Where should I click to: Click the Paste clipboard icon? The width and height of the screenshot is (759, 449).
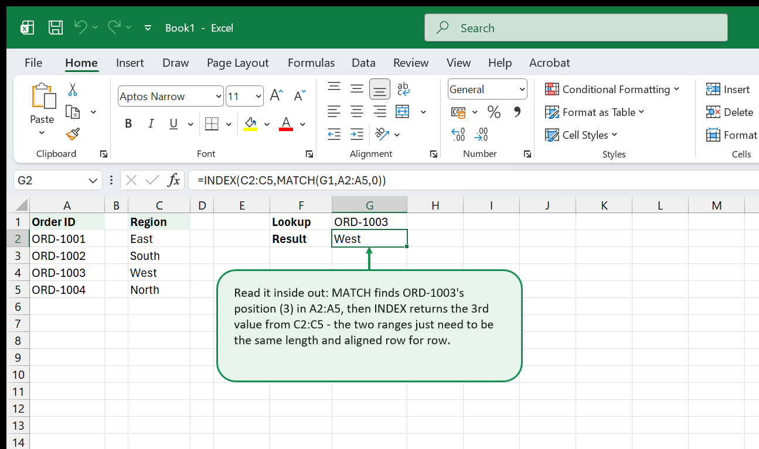tap(43, 95)
